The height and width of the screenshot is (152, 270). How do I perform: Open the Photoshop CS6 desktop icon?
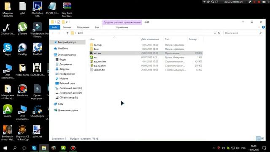37,9
